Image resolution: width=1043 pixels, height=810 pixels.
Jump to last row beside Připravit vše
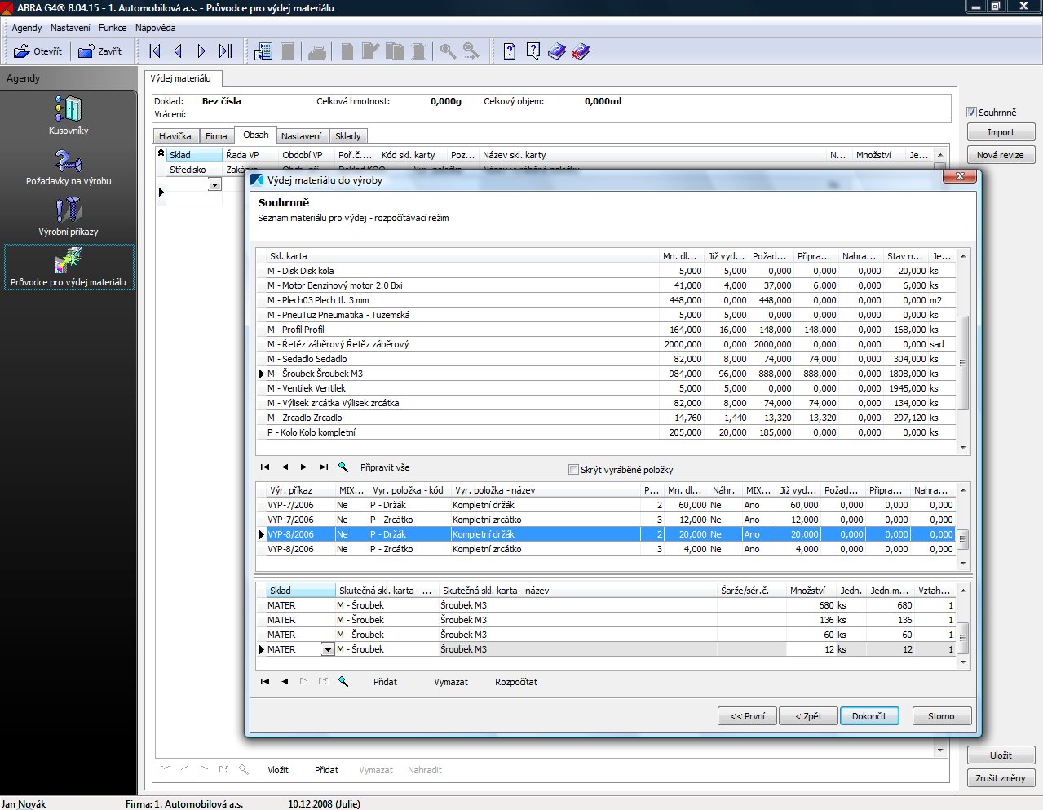324,467
